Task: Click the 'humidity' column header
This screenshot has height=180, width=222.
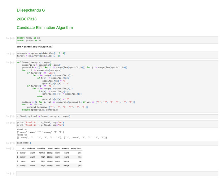Action: pyautogui.click(x=41, y=148)
